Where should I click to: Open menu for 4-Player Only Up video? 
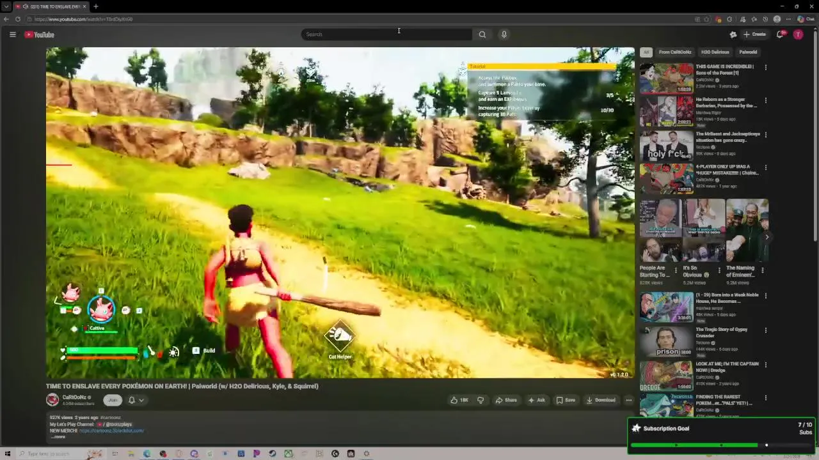(765, 167)
